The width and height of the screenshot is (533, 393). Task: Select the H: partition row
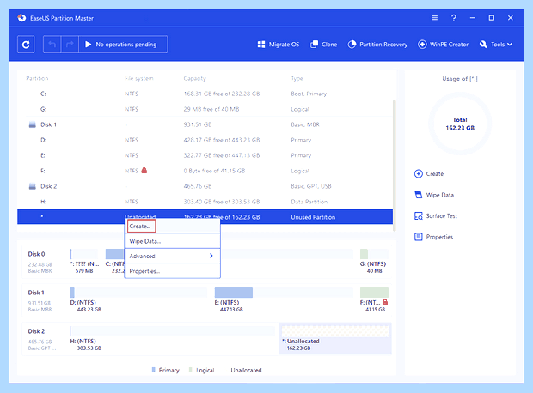[205, 202]
